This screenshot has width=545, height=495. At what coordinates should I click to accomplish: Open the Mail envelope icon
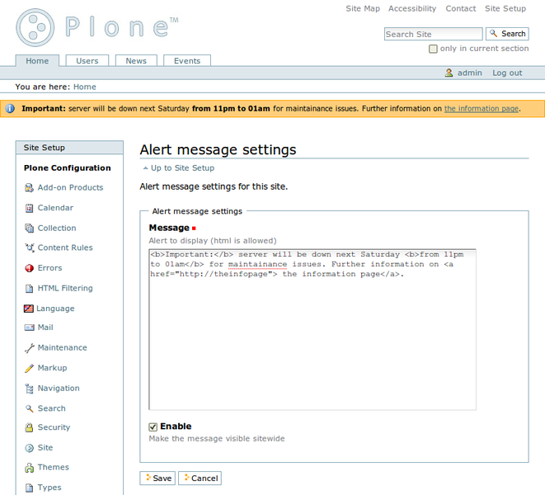pos(30,328)
